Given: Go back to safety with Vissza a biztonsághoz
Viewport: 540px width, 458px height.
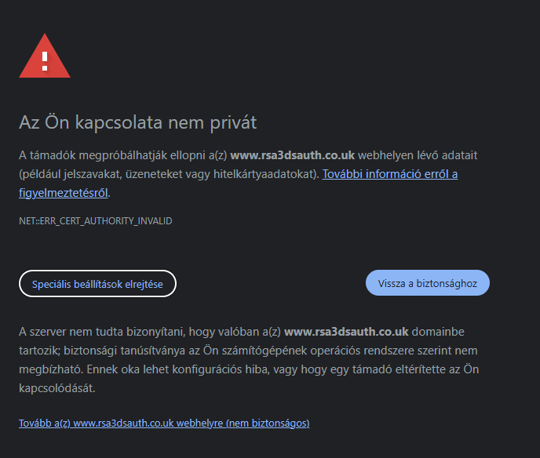Looking at the screenshot, I should point(428,283).
